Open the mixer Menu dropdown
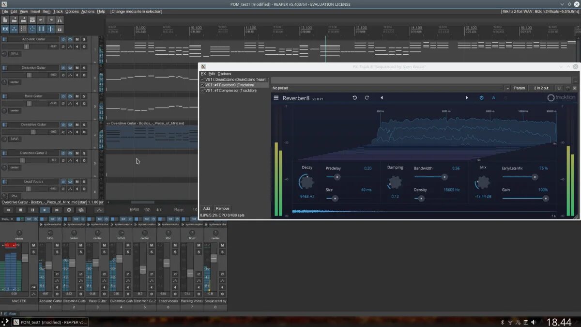 (6, 219)
